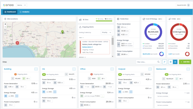This screenshot has width=193, height=109.
Task: Open the Priority sorting dropdown
Action: pyautogui.click(x=107, y=32)
